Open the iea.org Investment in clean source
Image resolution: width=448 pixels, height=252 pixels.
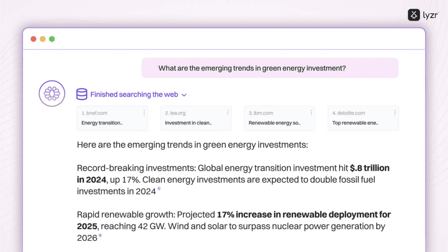[x=196, y=118]
